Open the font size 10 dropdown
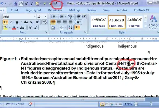 46,16
